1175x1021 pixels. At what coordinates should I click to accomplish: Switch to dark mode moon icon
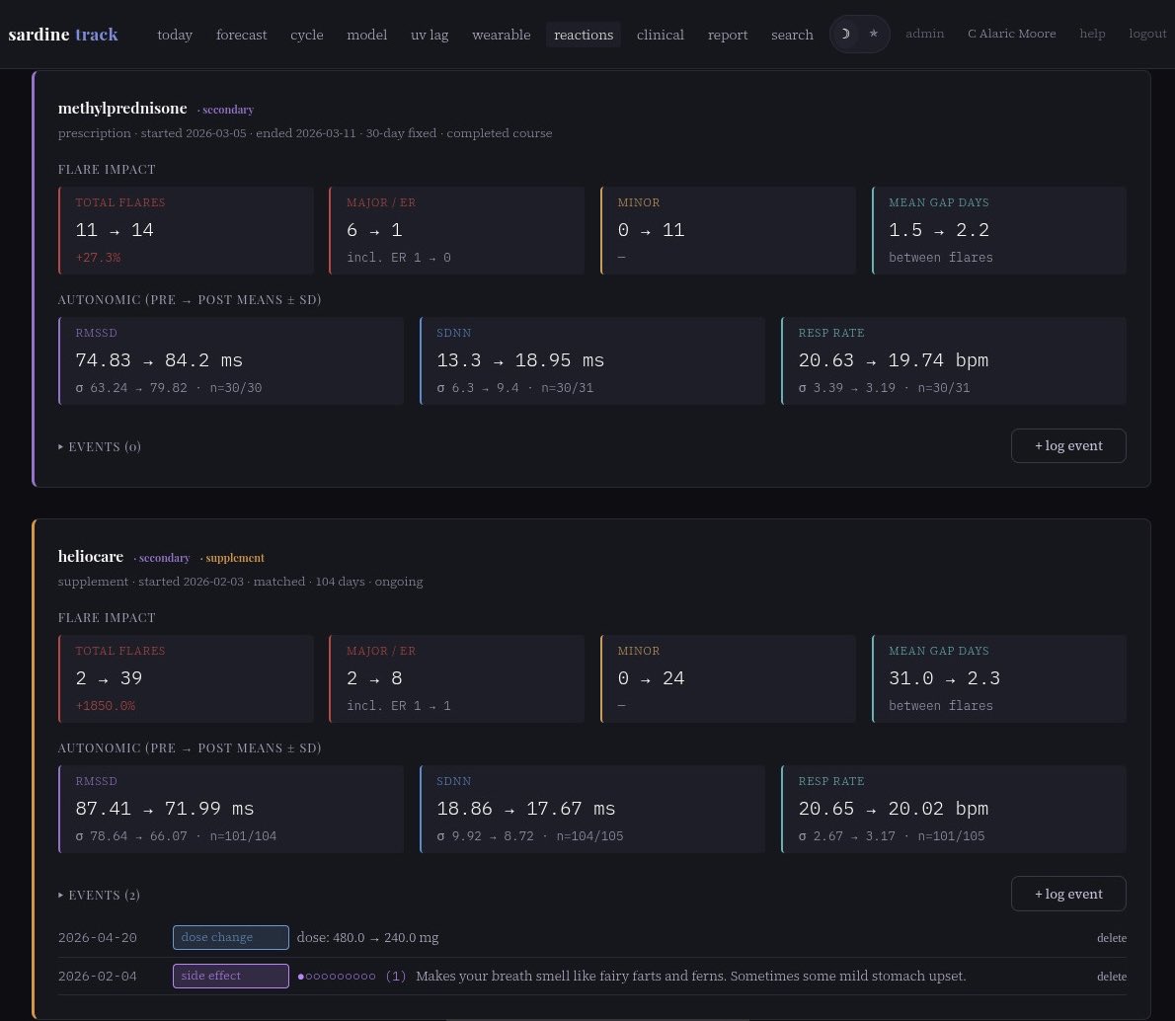pyautogui.click(x=845, y=34)
